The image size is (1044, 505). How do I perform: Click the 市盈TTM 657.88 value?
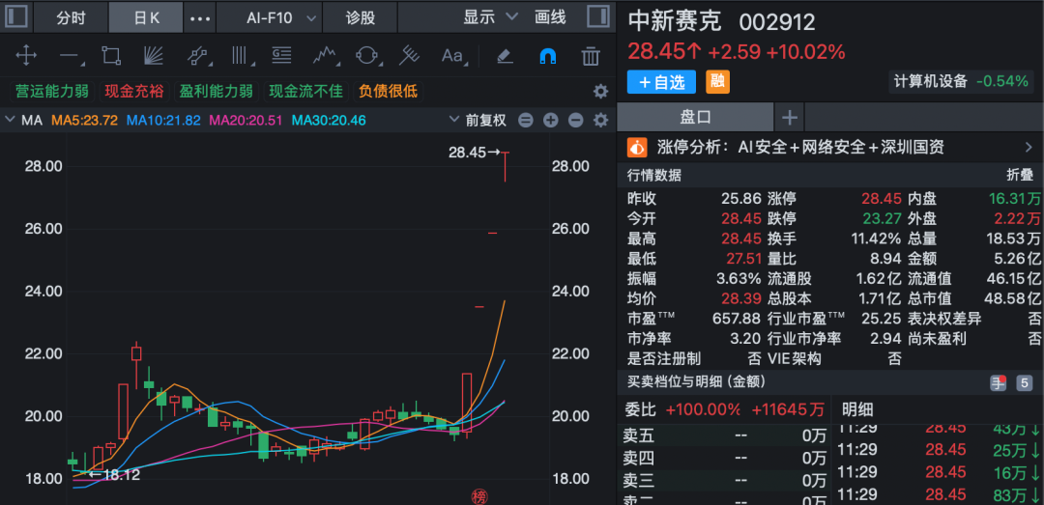(736, 319)
